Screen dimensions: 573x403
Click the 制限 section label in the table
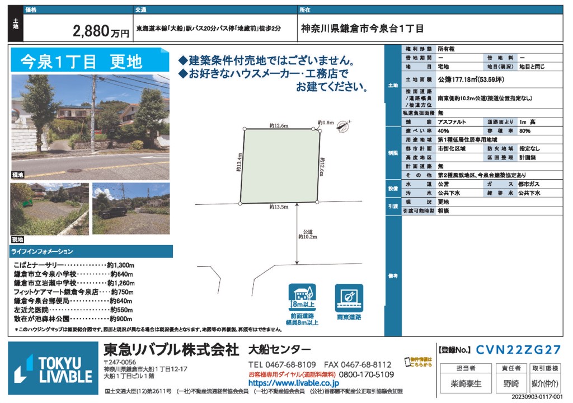392,152
